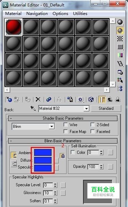The width and height of the screenshot is (128, 207).
Task: Open the Options menu
Action: click(x=60, y=13)
